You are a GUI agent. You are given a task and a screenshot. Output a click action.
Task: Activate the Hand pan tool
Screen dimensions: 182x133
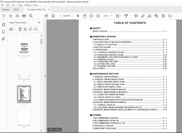coord(85,16)
